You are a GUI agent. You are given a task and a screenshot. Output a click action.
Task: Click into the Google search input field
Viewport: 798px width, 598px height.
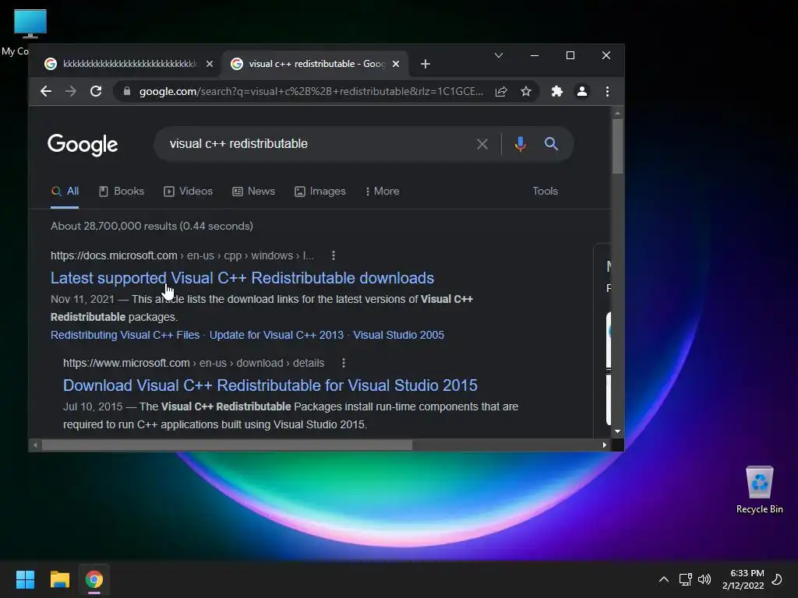(316, 144)
